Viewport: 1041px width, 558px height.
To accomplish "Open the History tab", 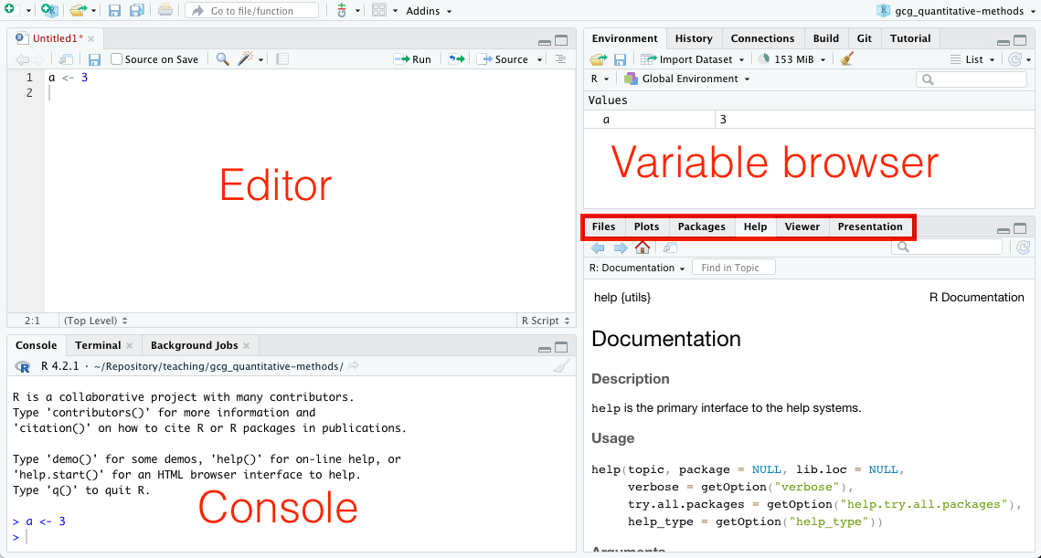I will [694, 38].
